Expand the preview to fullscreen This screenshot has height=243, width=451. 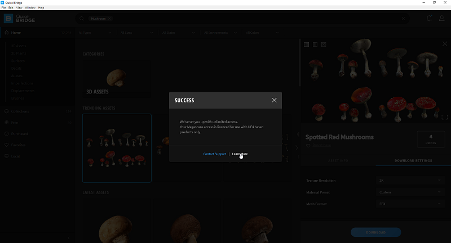click(x=444, y=117)
